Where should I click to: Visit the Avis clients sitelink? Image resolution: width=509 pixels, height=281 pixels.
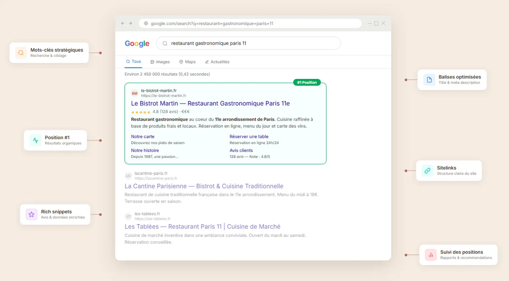(x=241, y=150)
